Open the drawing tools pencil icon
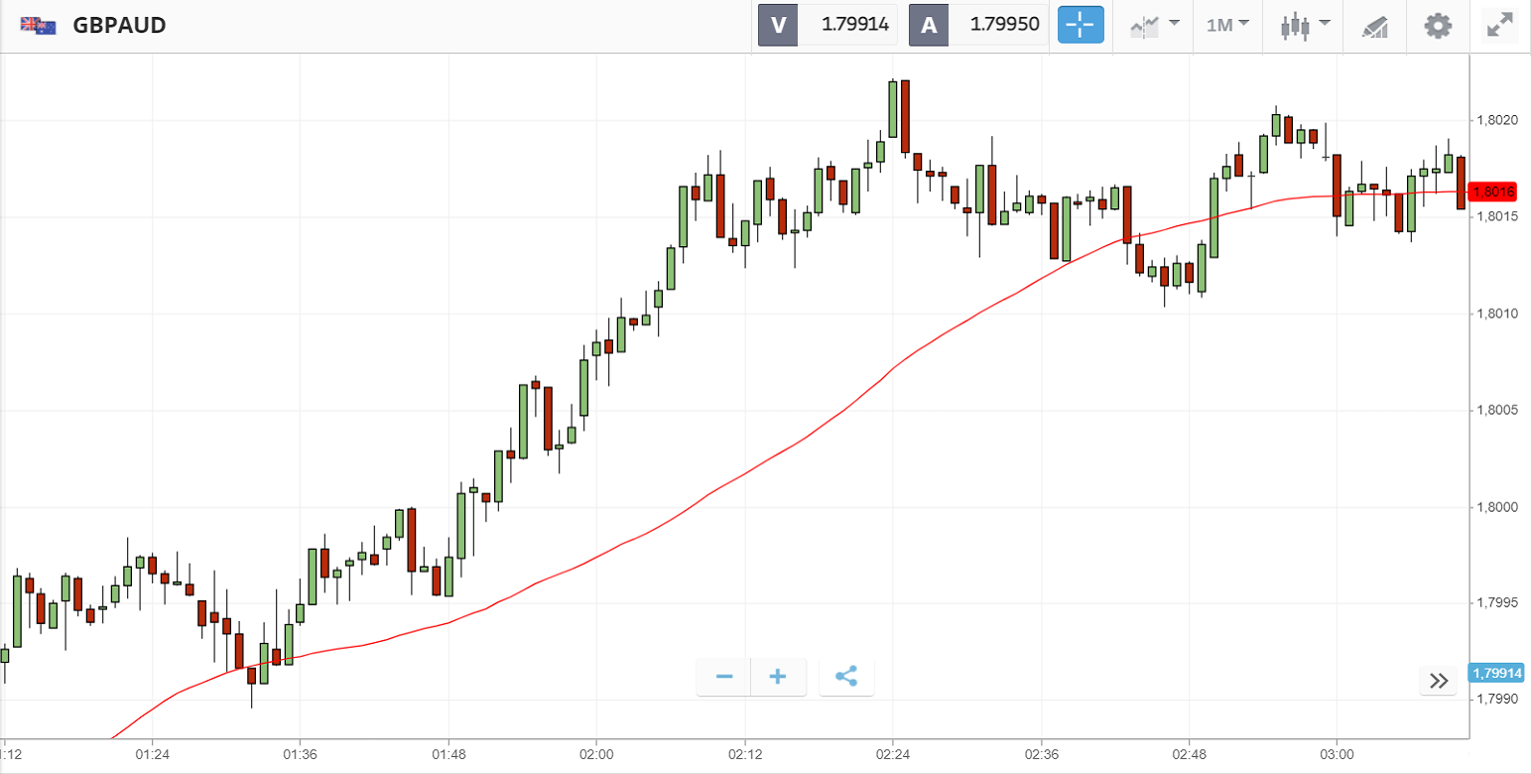The width and height of the screenshot is (1531, 774). 1374,26
